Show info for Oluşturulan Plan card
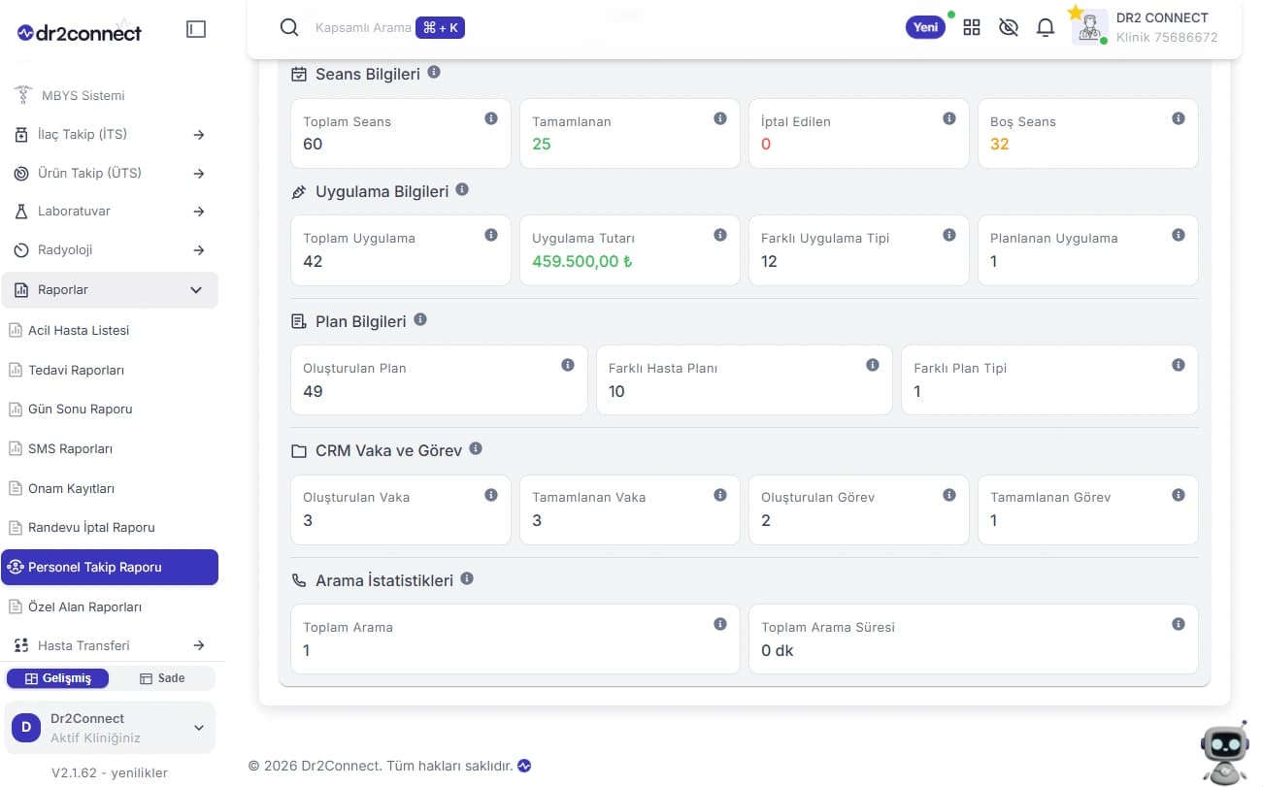Viewport: 1263px width, 787px height. (x=568, y=365)
